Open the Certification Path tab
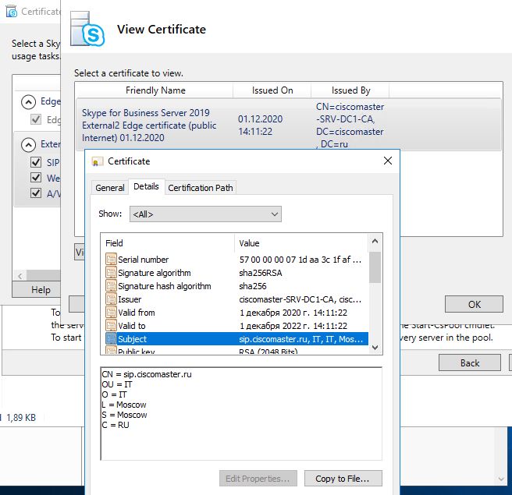This screenshot has height=495, width=512. (x=201, y=188)
